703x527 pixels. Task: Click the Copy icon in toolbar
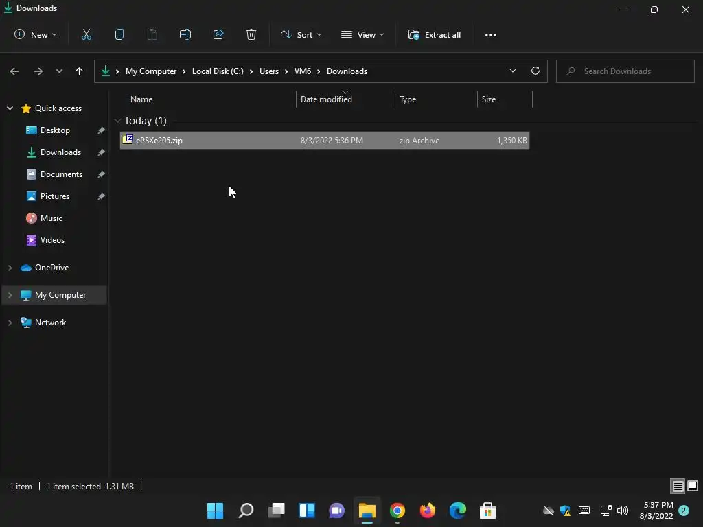[119, 34]
